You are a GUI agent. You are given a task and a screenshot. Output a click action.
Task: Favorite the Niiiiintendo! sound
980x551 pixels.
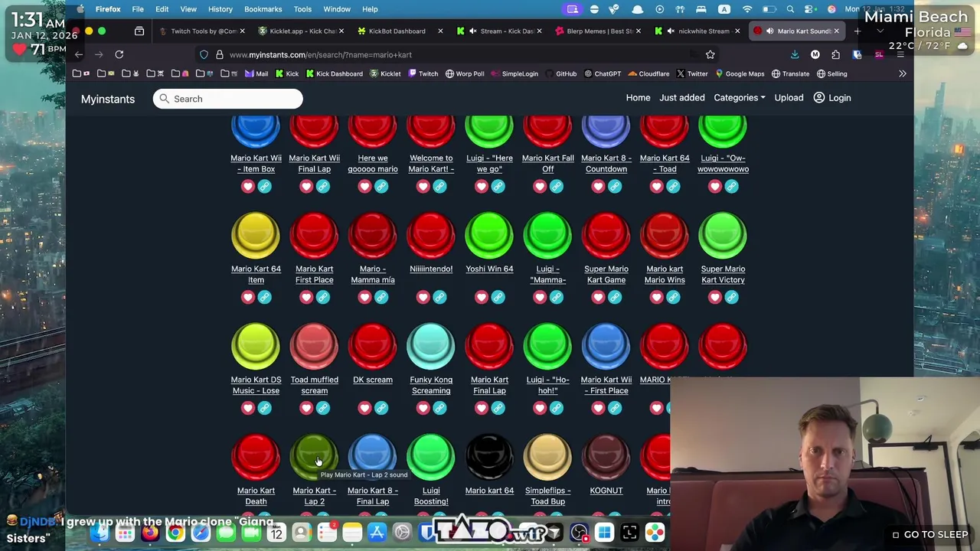pos(423,297)
